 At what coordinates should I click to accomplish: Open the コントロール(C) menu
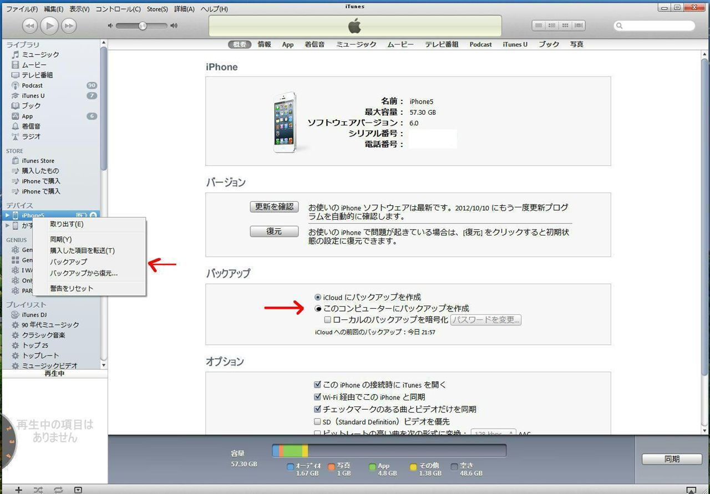pyautogui.click(x=118, y=9)
